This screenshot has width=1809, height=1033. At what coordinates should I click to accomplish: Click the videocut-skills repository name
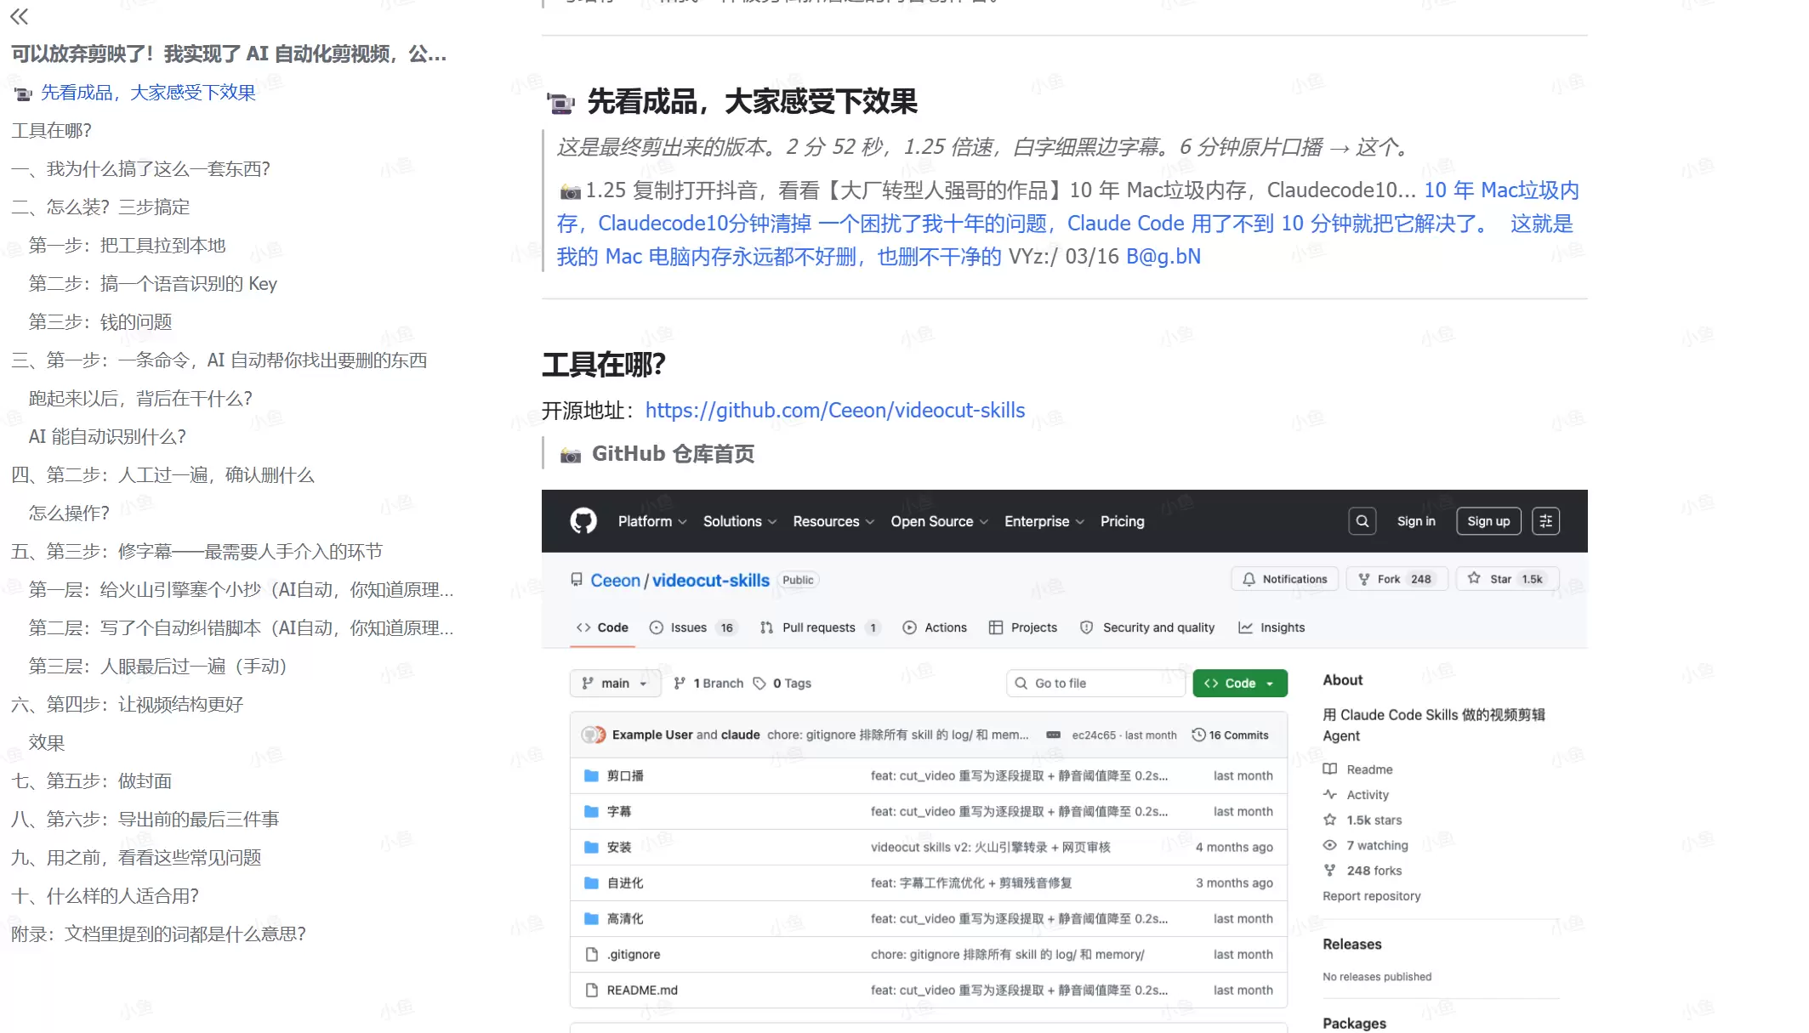711,580
